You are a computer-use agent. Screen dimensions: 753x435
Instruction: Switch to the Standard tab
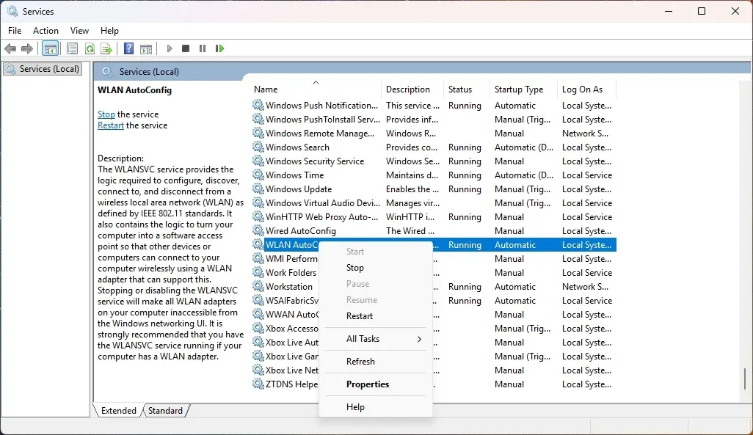pyautogui.click(x=165, y=411)
